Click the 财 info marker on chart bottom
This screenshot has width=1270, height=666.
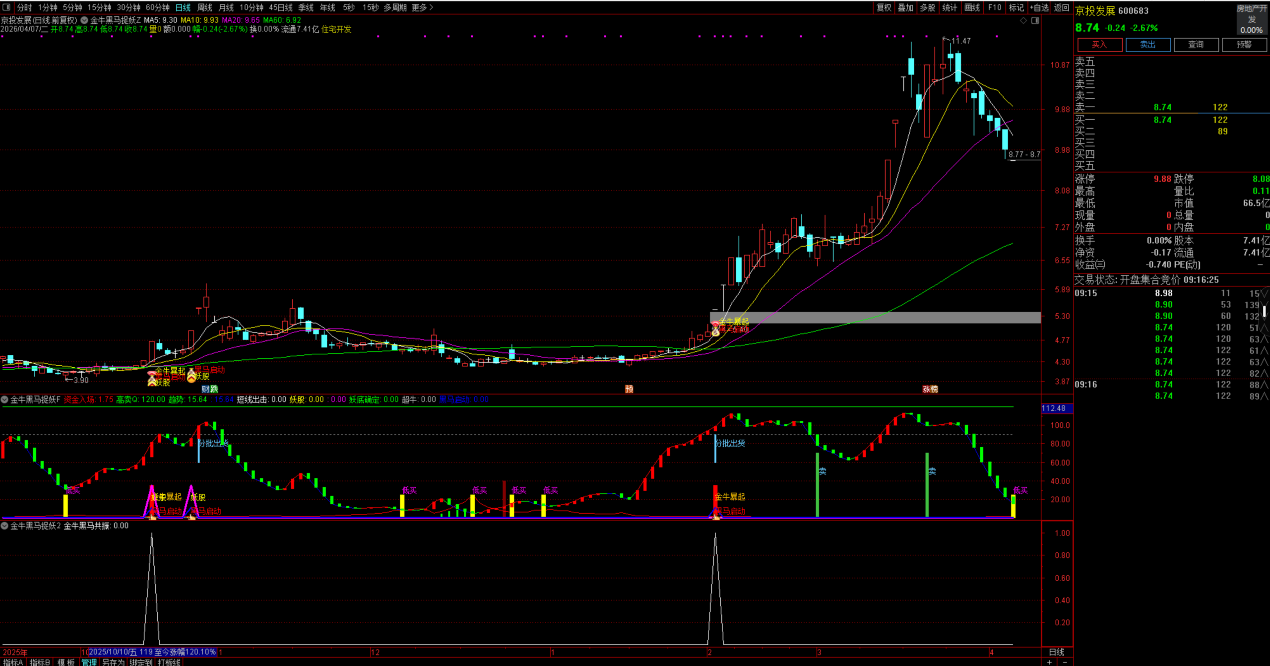[x=205, y=389]
